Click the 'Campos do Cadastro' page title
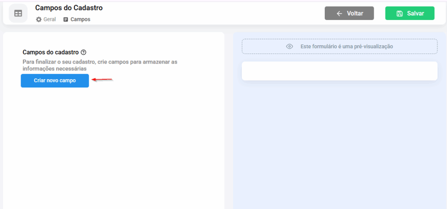Viewport: 447px width, 209px height. 69,8
